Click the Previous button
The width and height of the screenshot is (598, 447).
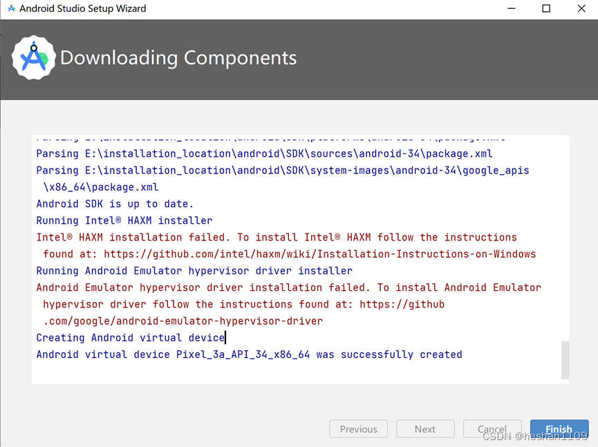click(358, 428)
